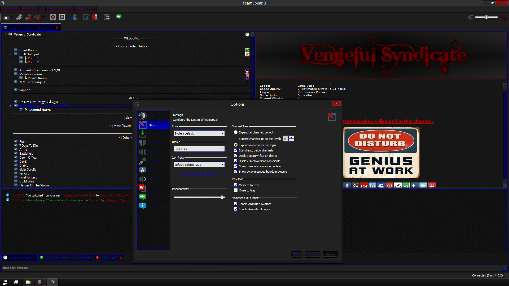Open the Theme dropdown showing Dark+Blue
Image resolution: width=509 pixels, height=286 pixels.
199,149
